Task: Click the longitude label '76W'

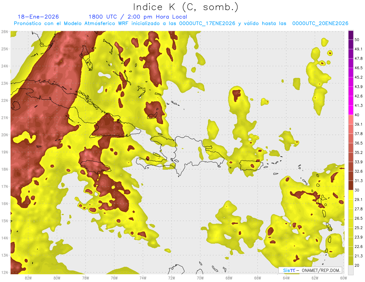Action: click(x=114, y=278)
